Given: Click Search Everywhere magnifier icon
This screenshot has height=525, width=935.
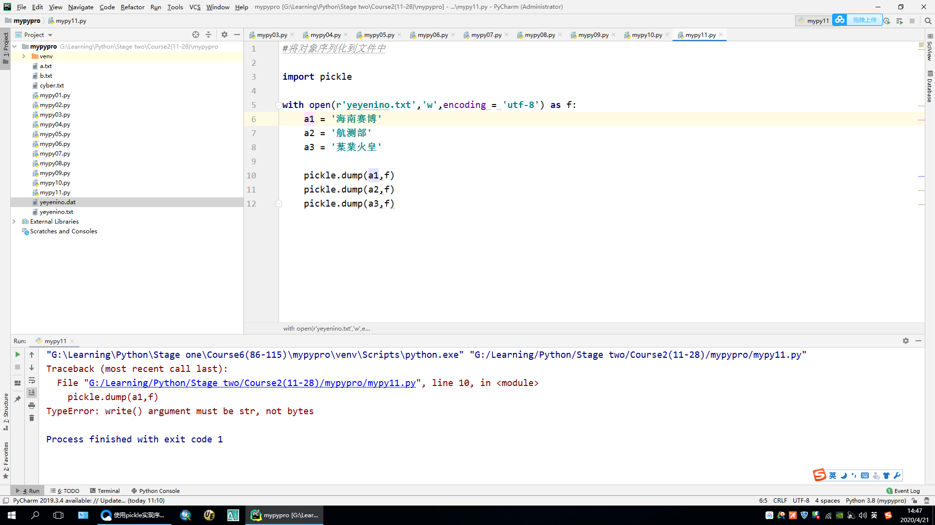Looking at the screenshot, I should point(928,21).
